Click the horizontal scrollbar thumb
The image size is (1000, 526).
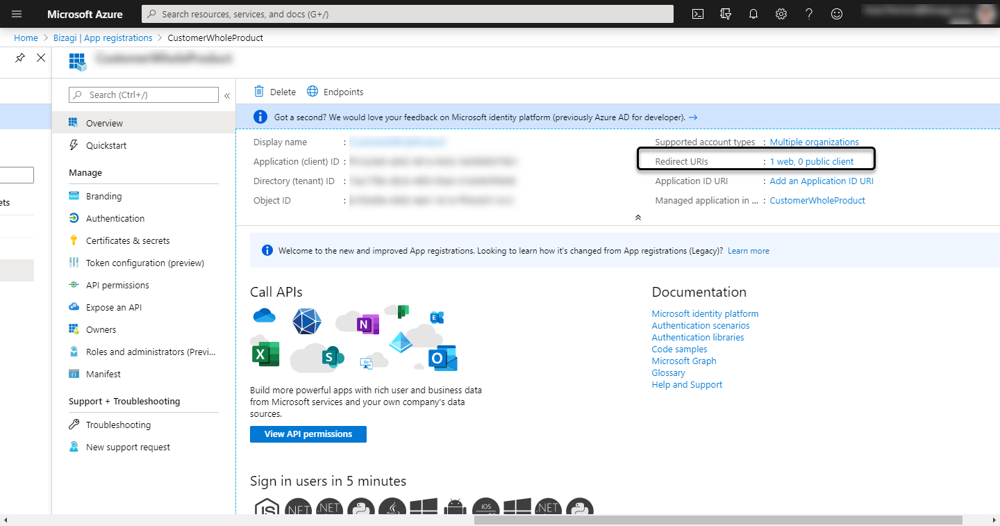tap(718, 520)
